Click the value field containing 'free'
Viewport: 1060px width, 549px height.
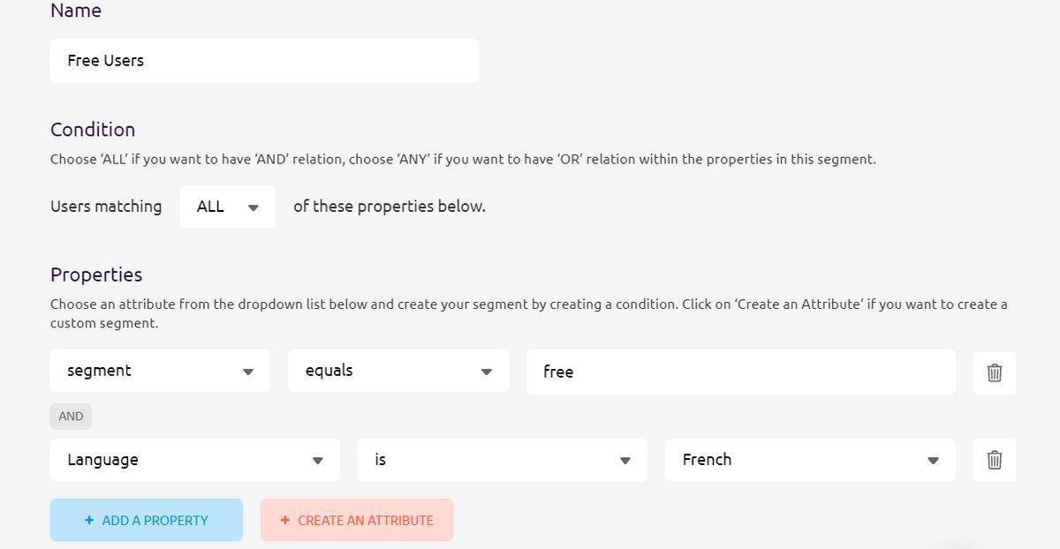point(740,372)
